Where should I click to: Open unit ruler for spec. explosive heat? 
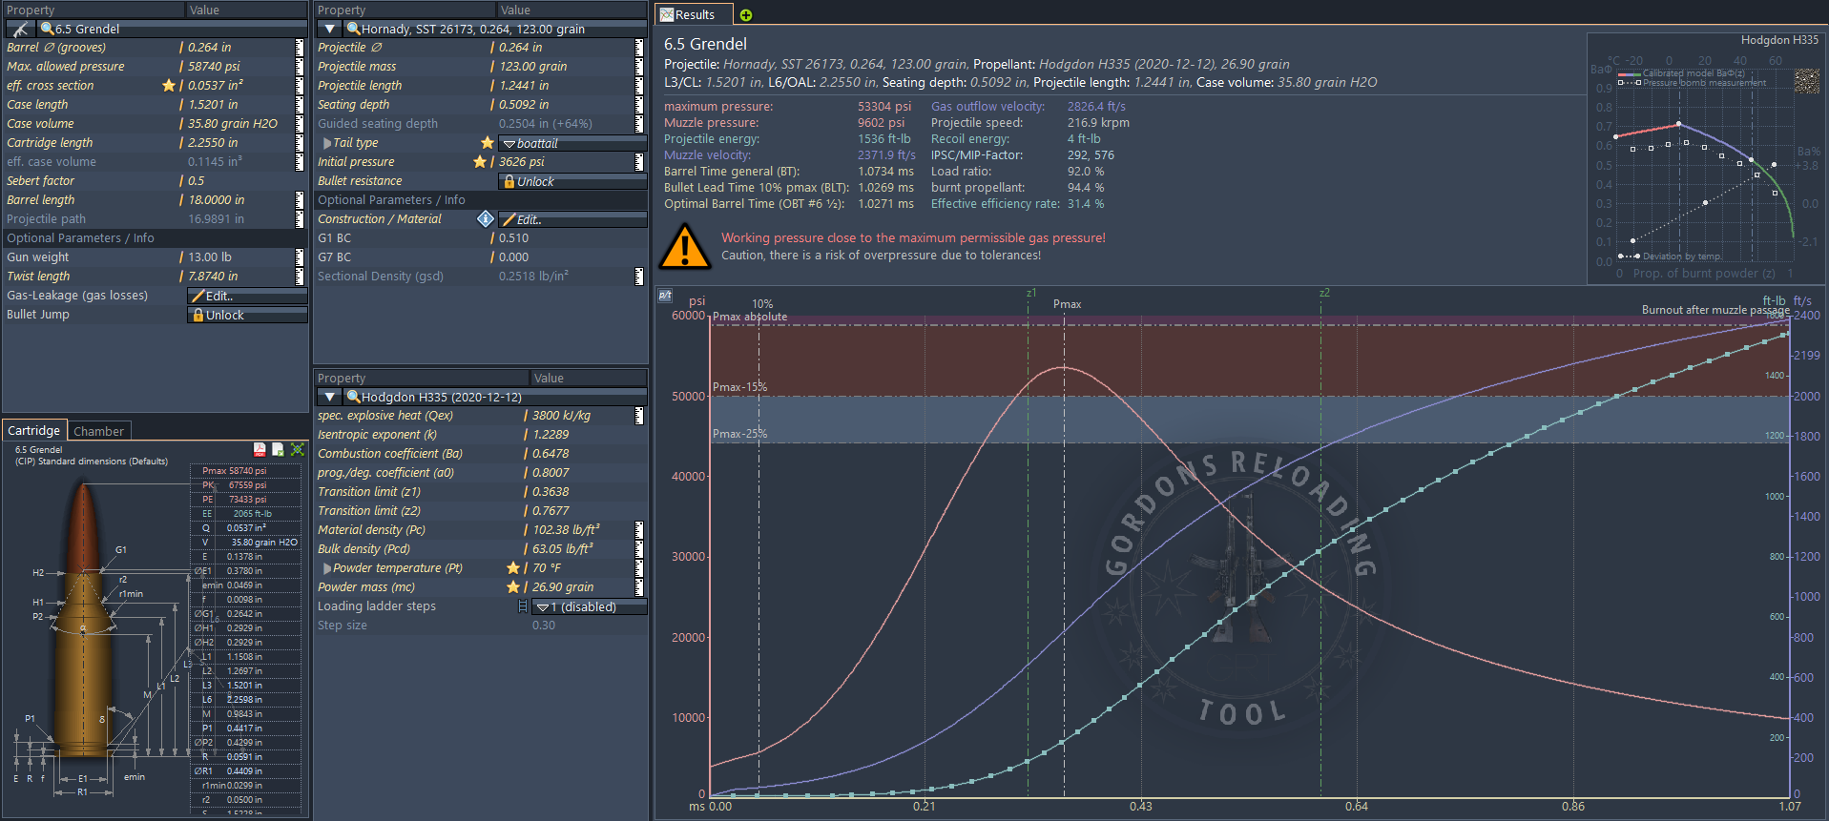(x=639, y=416)
